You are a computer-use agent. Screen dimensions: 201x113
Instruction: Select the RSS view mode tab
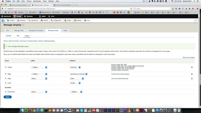pyautogui.click(x=18, y=36)
